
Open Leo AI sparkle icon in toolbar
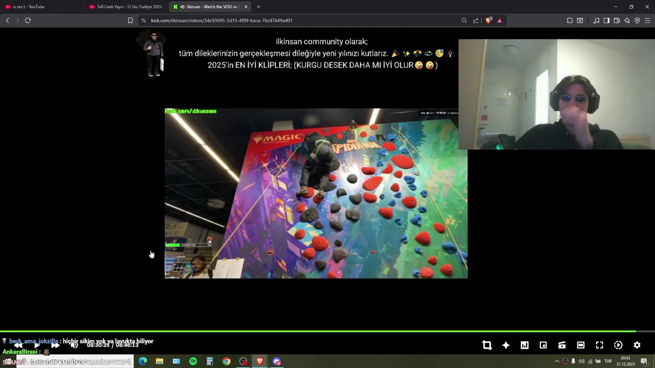tap(627, 20)
